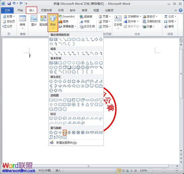Switch to the Home tab

20,10
